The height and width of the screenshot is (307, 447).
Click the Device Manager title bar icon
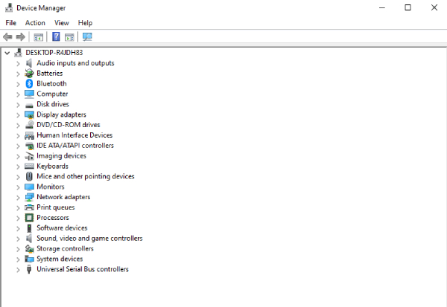coord(9,7)
